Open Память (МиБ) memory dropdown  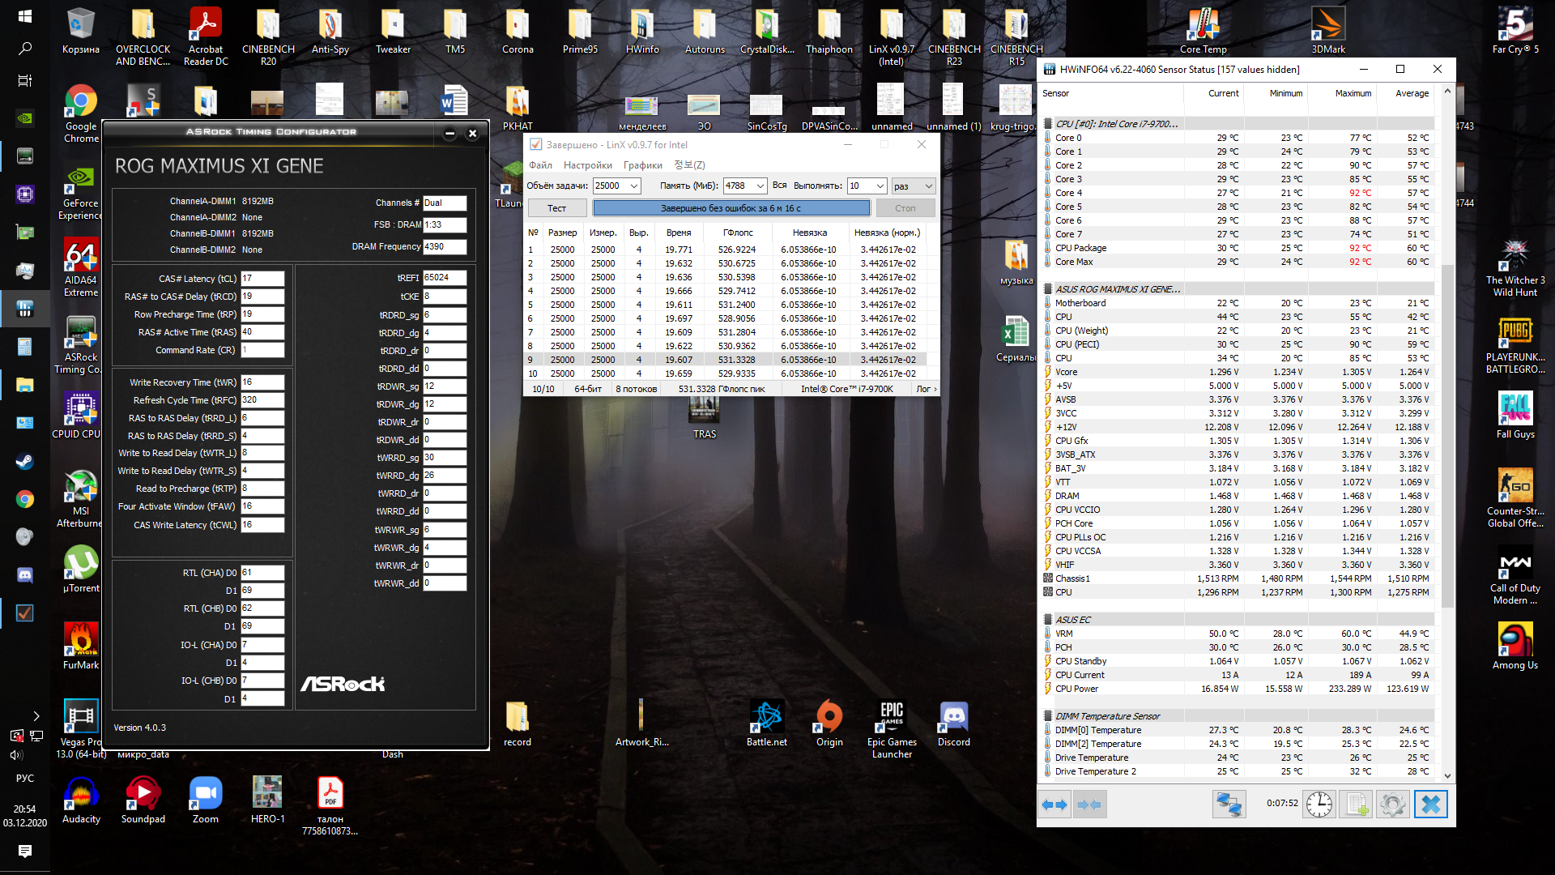pyautogui.click(x=760, y=186)
